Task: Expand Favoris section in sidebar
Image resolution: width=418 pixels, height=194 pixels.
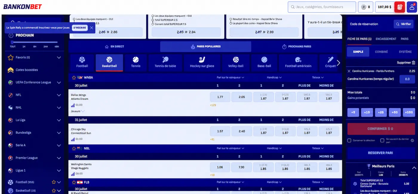Action: click(x=59, y=58)
